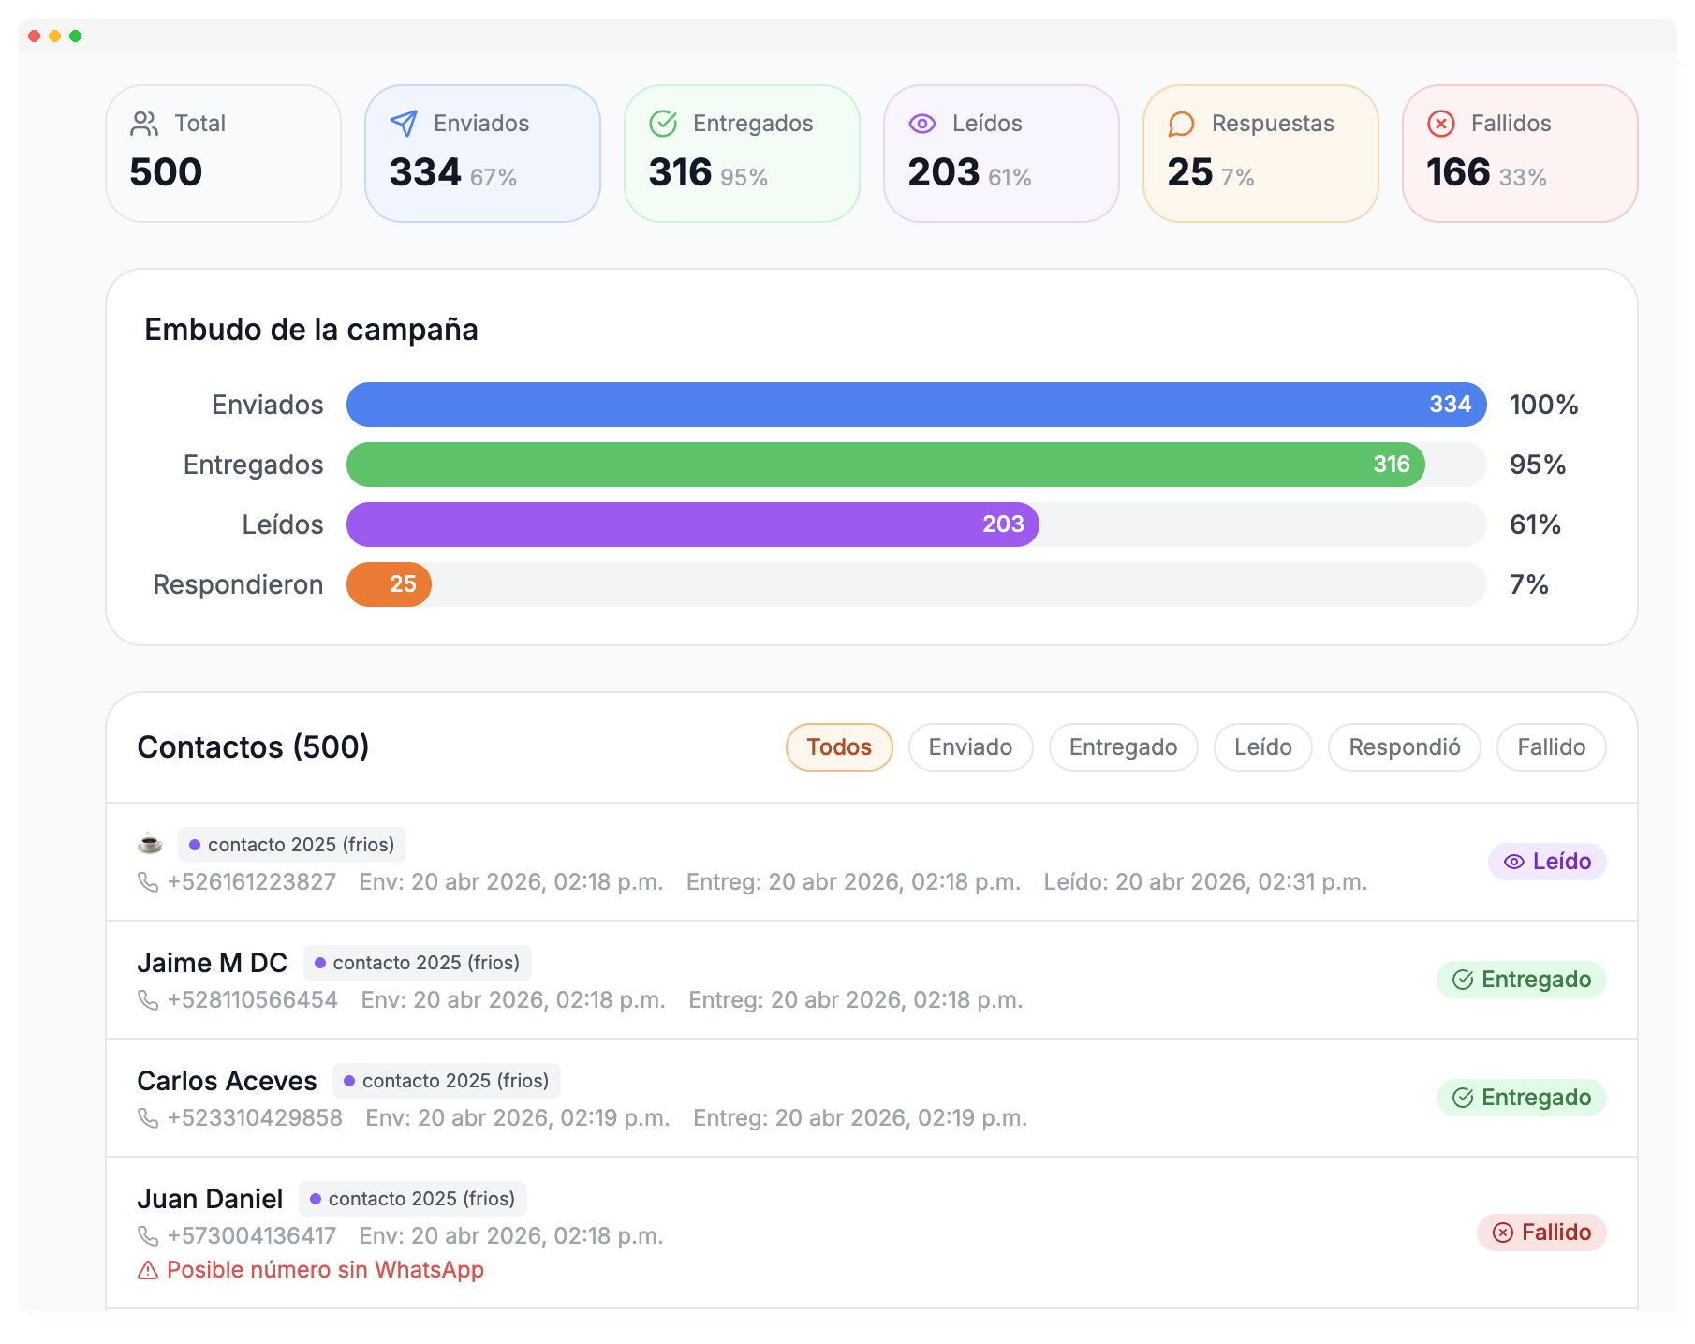Image resolution: width=1695 pixels, height=1344 pixels.
Task: Click the red X Fallidos icon
Action: (x=1441, y=124)
